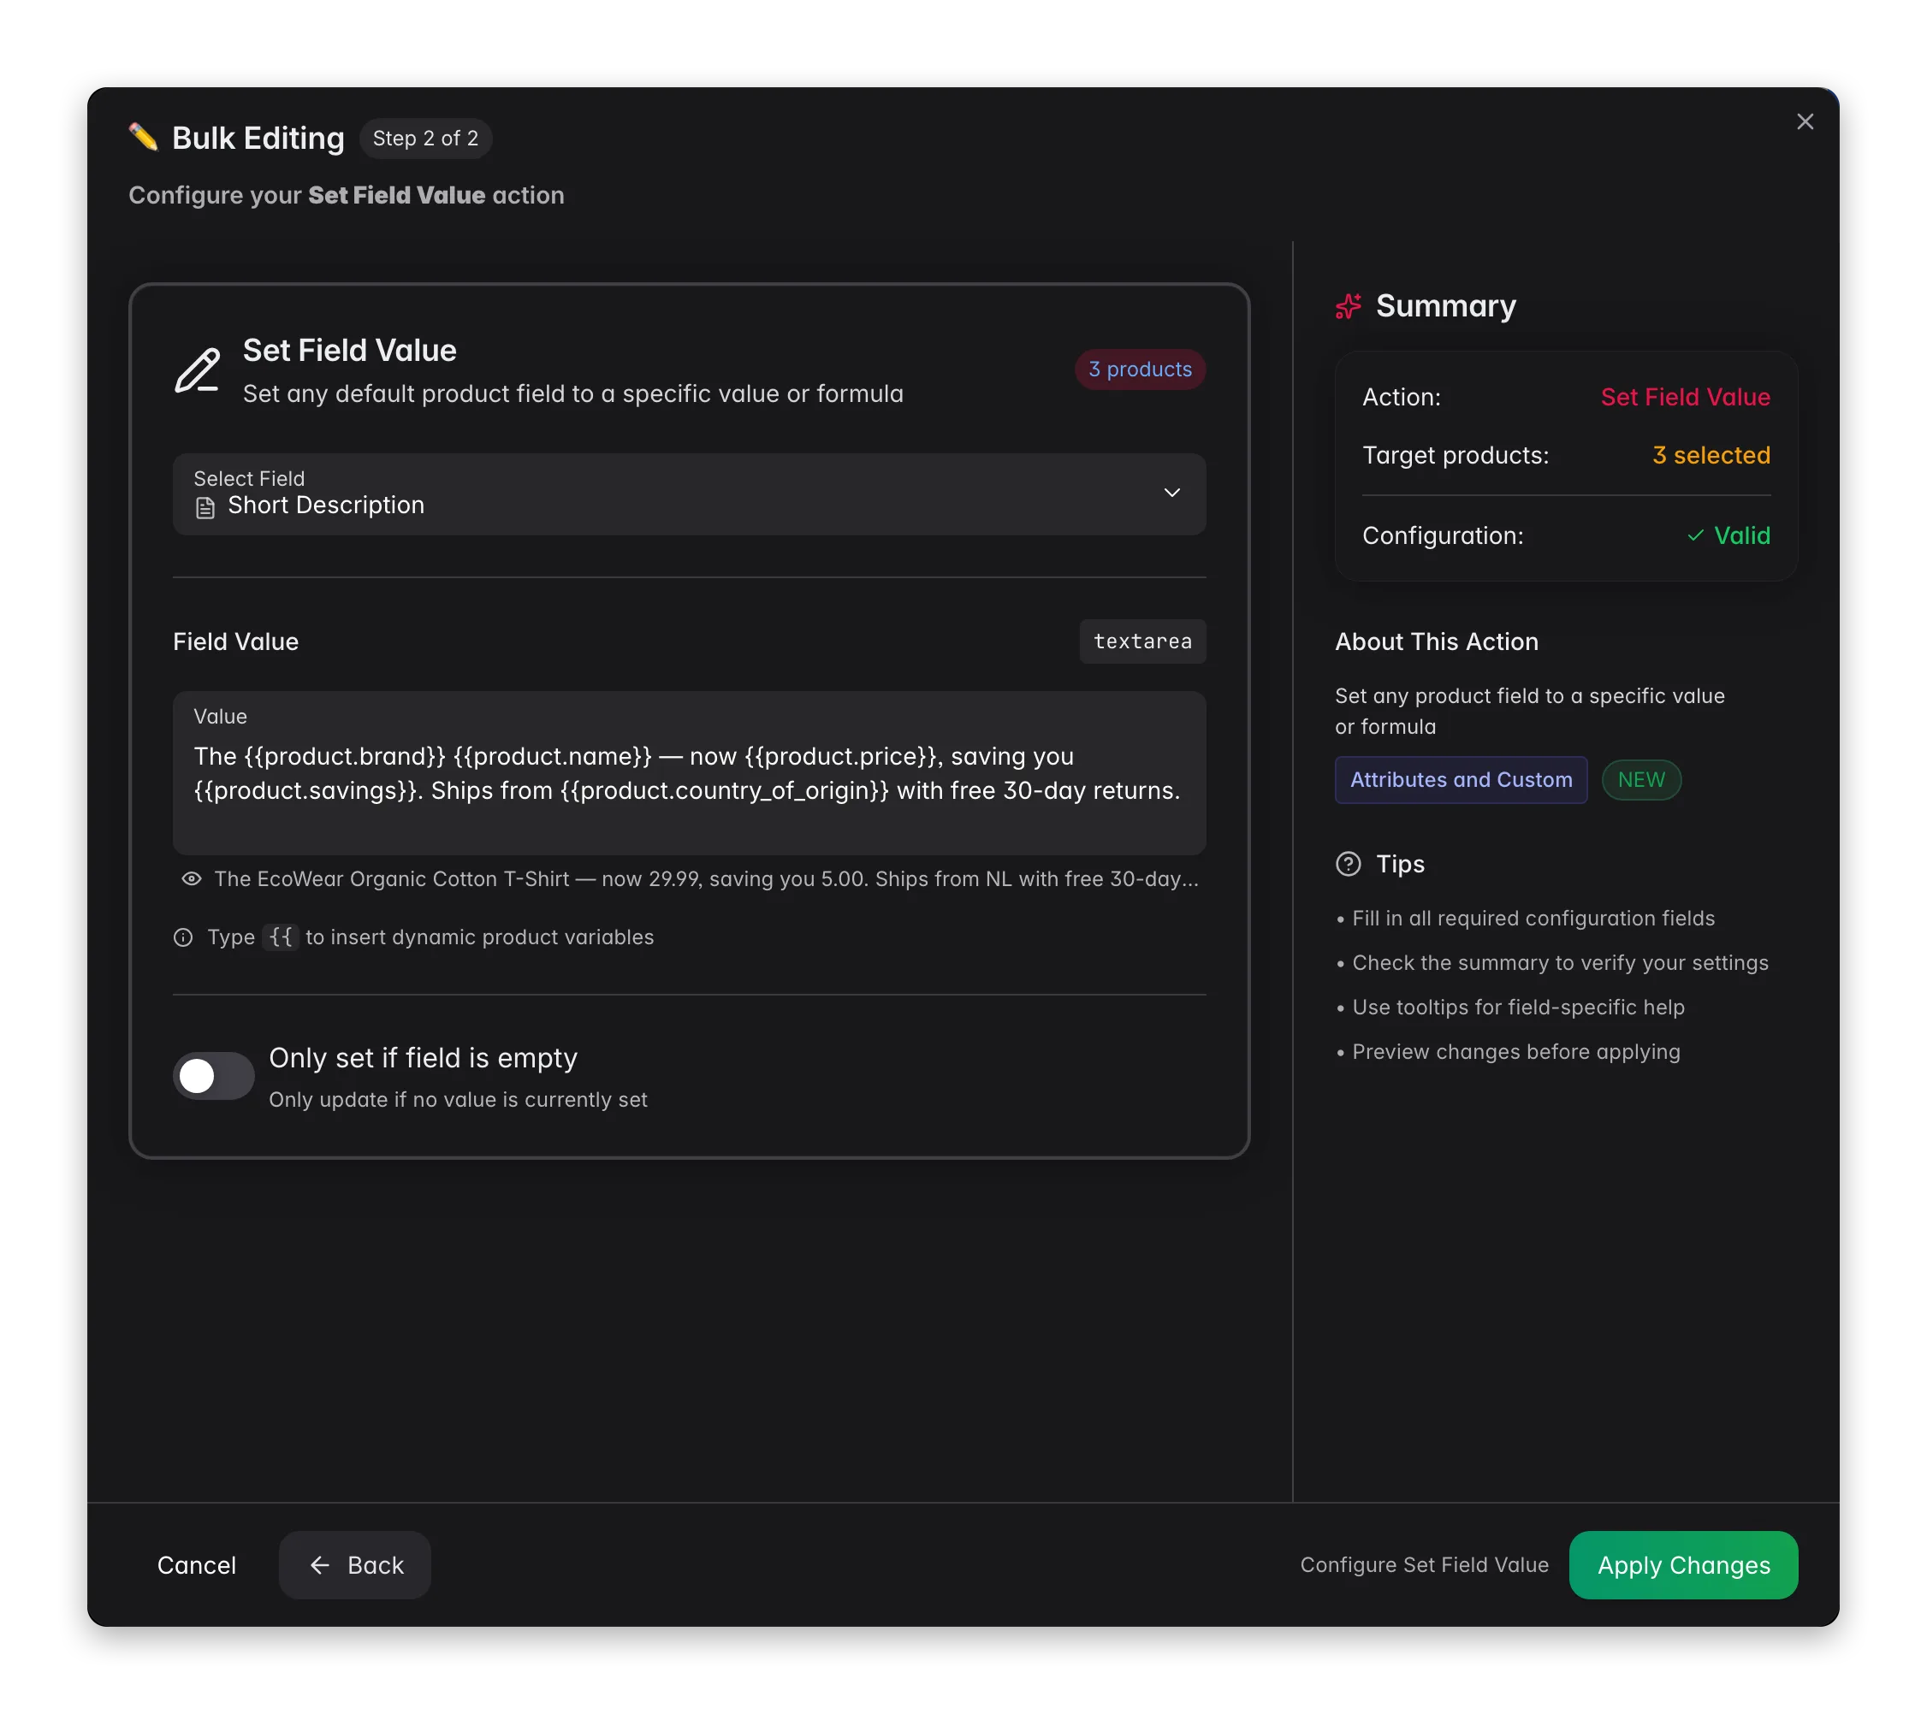Screen dimensions: 1927x1714
Task: Go back with the Back button
Action: point(354,1564)
